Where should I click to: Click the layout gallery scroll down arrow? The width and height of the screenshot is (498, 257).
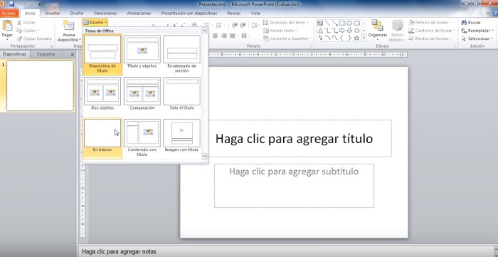205,157
